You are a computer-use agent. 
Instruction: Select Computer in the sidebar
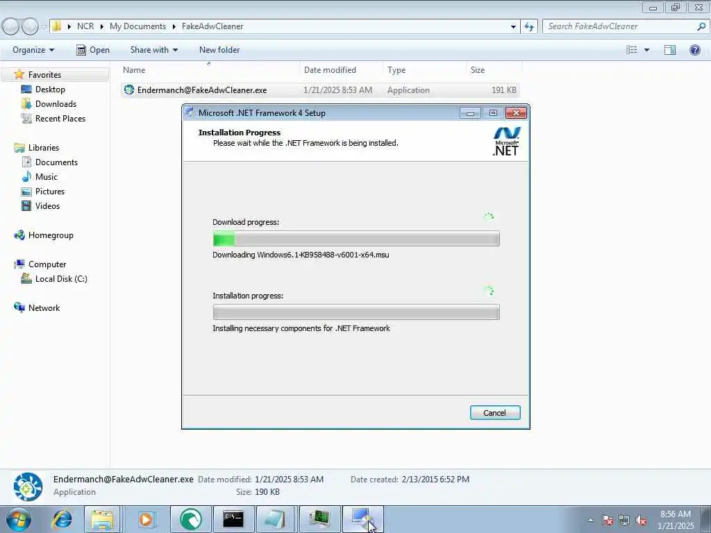click(x=47, y=264)
